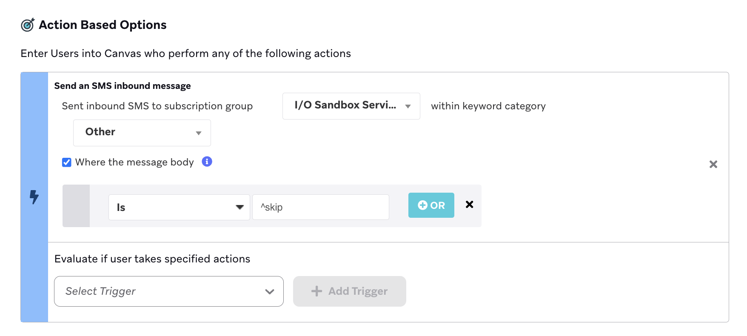The image size is (747, 336).
Task: Expand the Other keyword category dropdown
Action: 142,133
